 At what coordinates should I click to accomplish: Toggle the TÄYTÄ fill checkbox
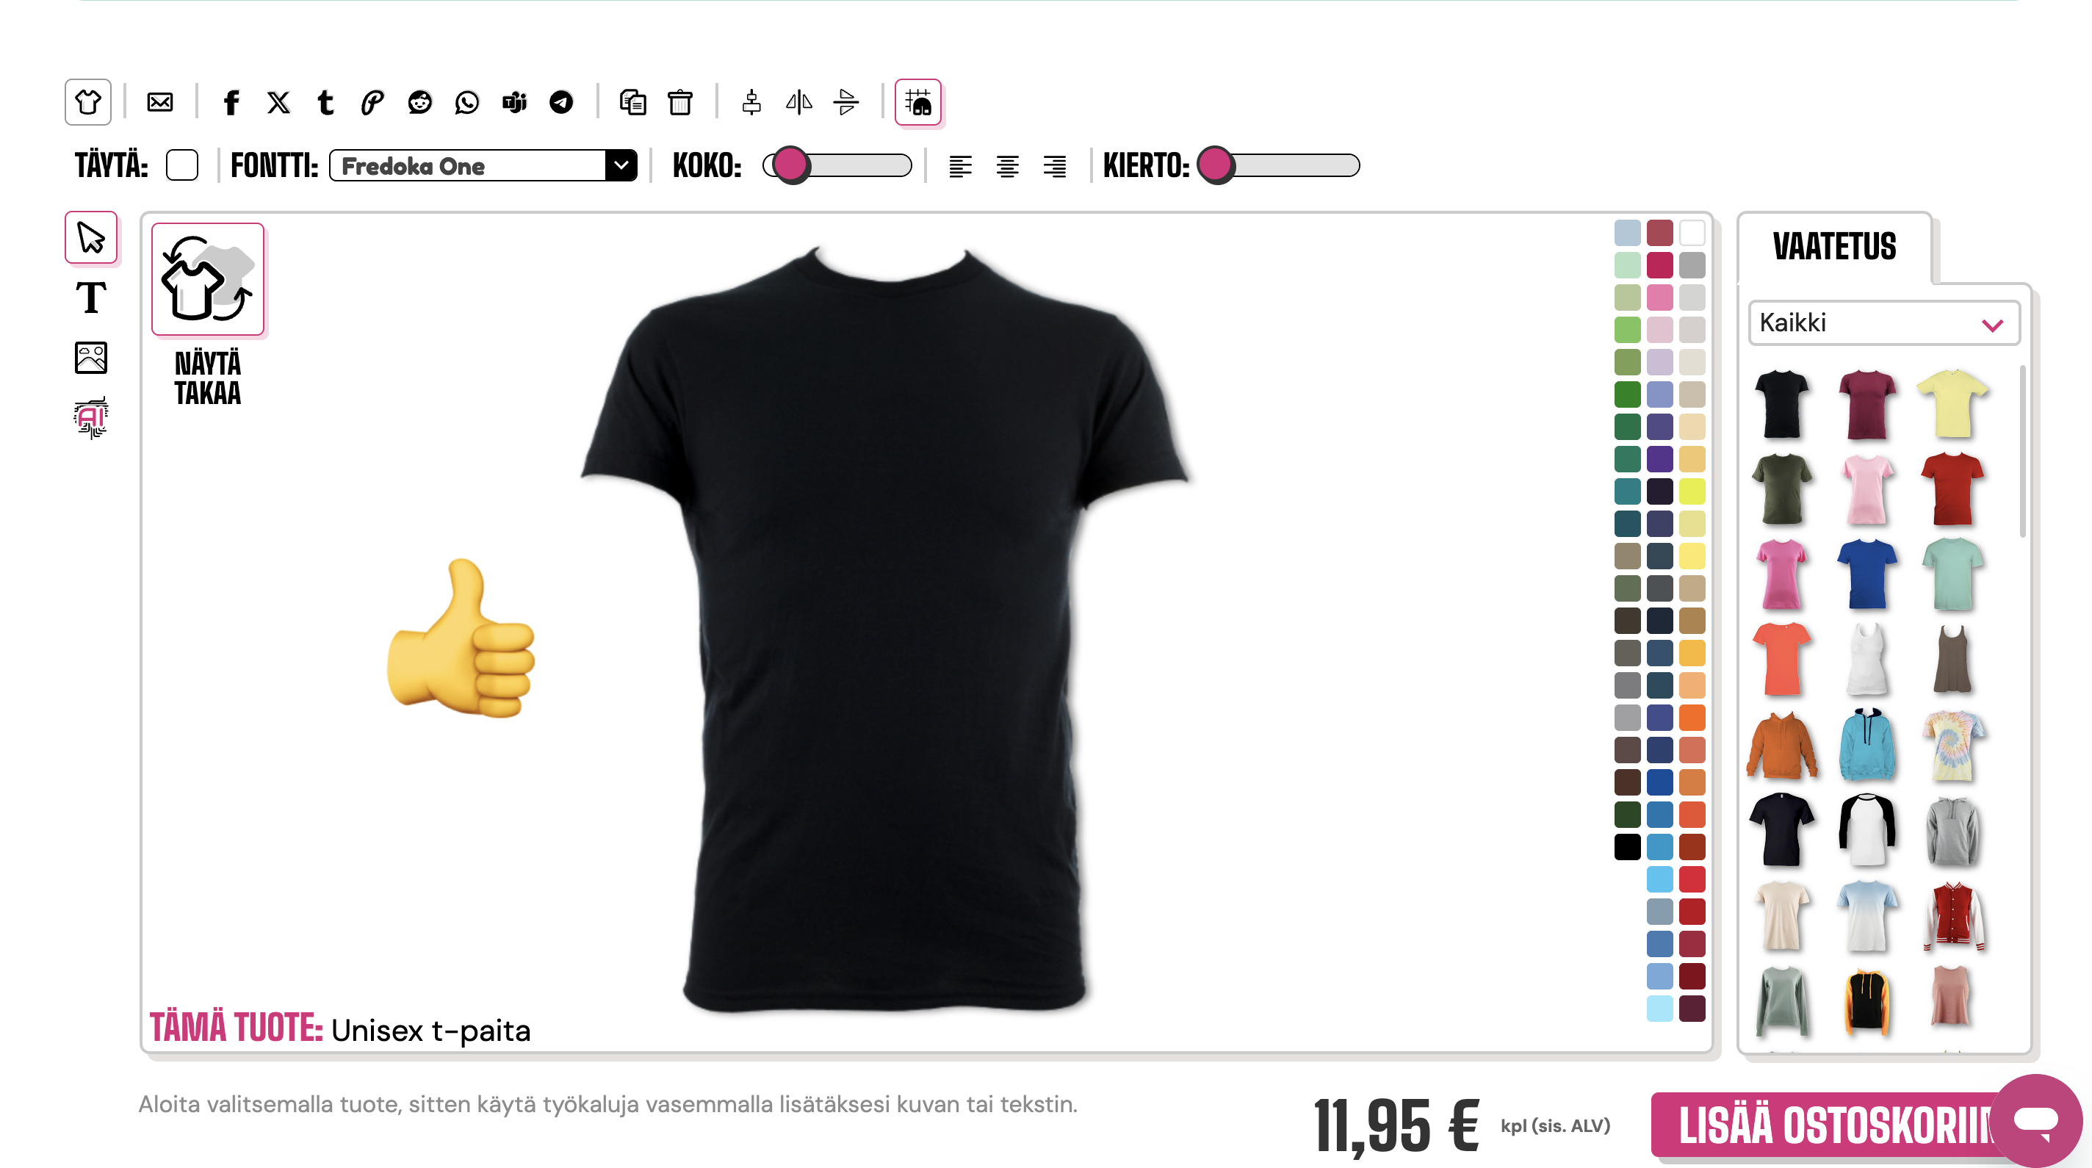(x=182, y=166)
